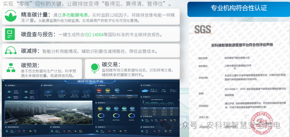
Task: Click the 空调运行 panel header
Action: coord(101,127)
